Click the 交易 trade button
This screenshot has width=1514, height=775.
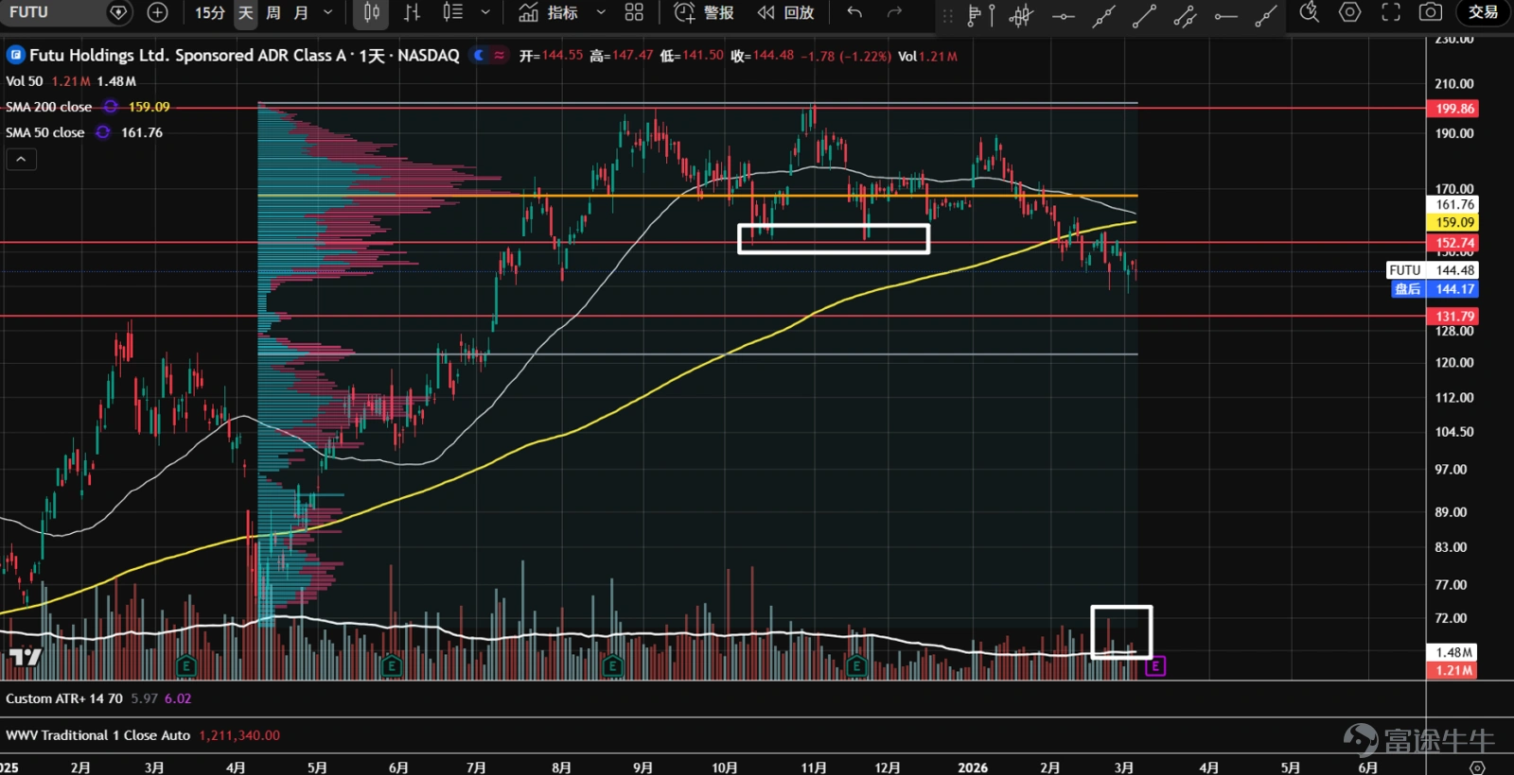coord(1483,12)
